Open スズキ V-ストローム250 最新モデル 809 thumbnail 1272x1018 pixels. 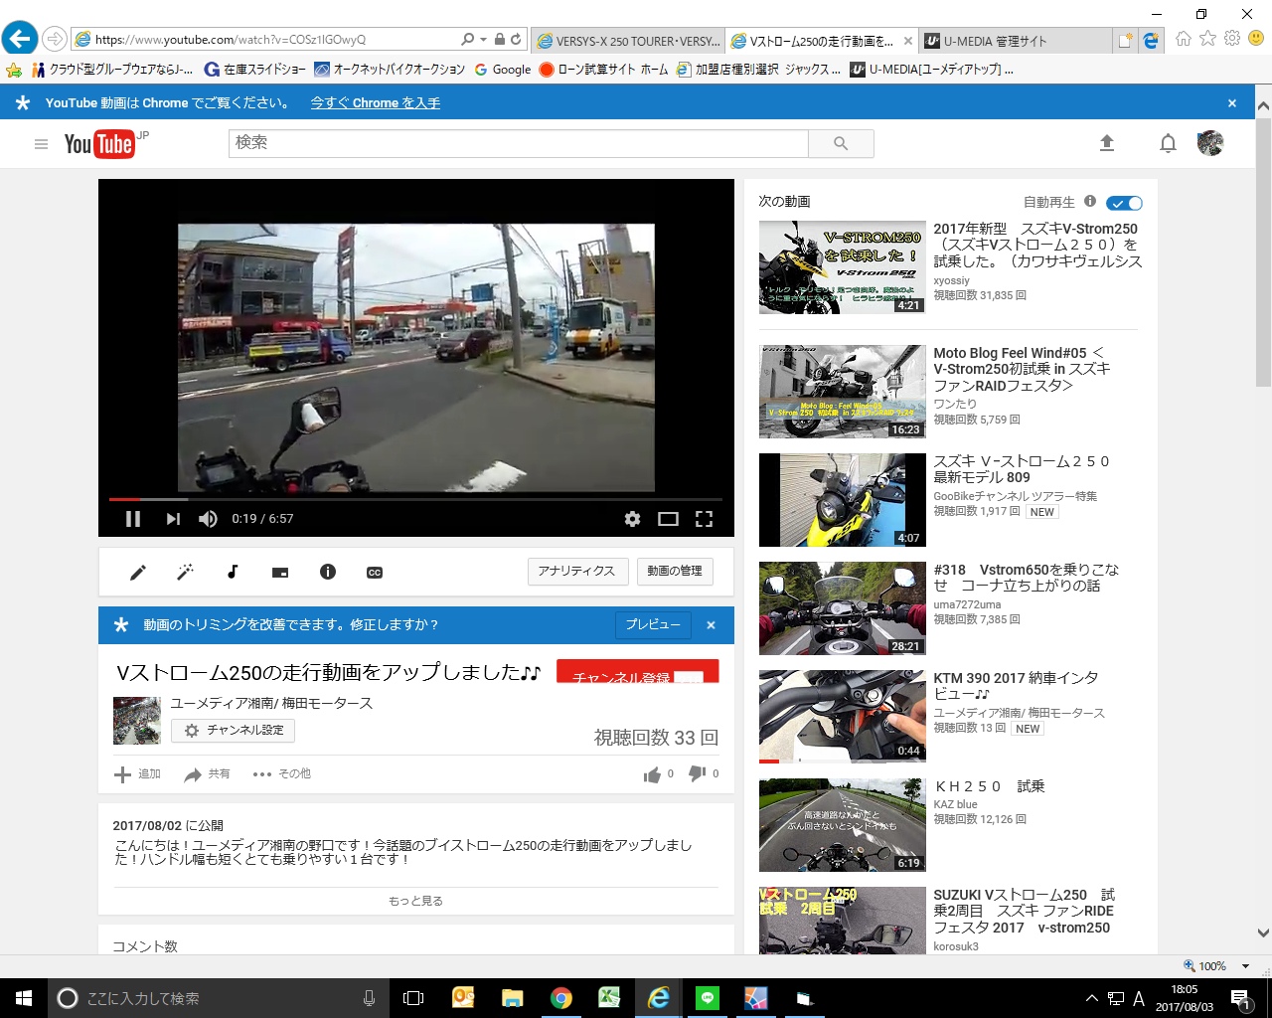(842, 500)
